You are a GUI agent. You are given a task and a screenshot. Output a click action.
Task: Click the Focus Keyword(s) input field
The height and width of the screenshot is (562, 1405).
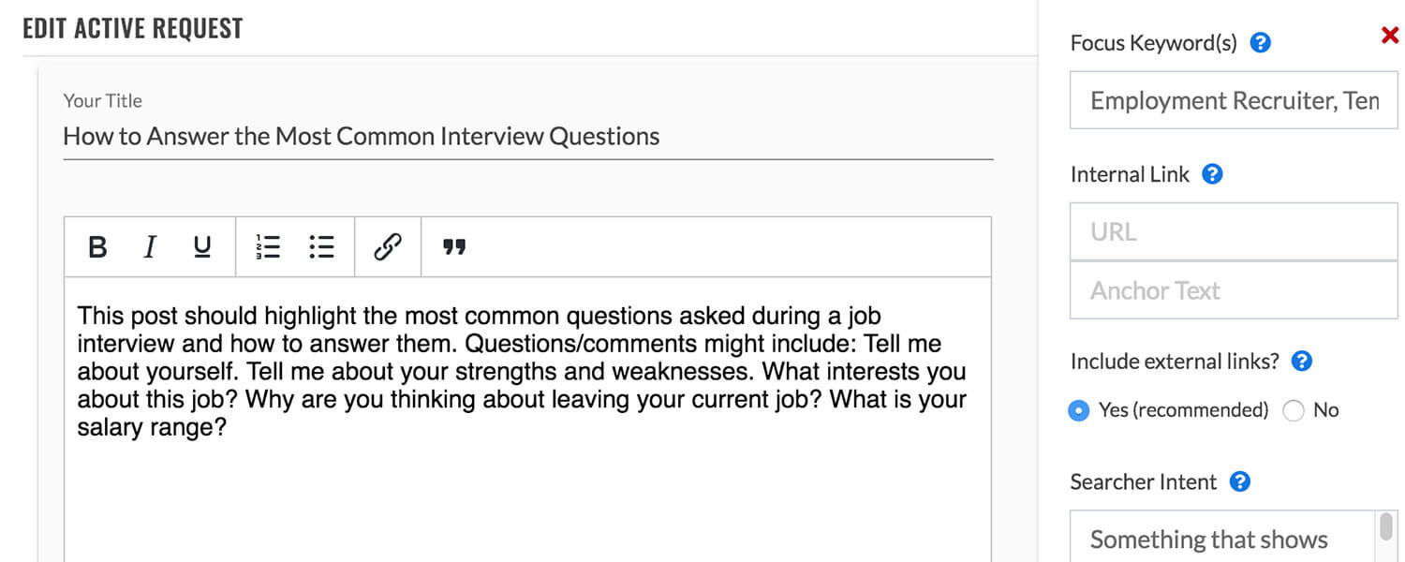tap(1234, 101)
